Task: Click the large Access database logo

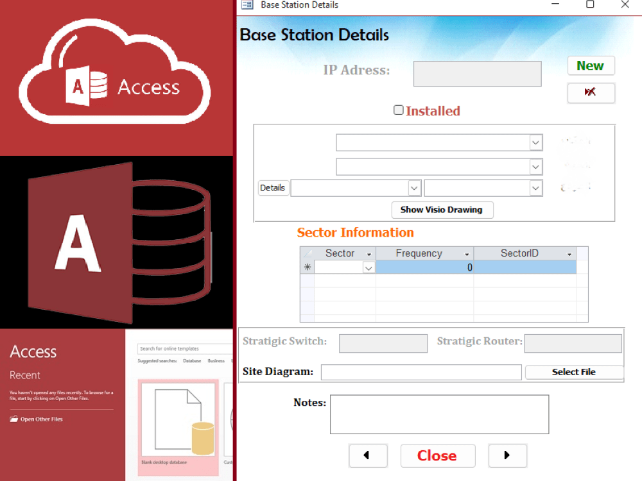Action: tap(119, 243)
